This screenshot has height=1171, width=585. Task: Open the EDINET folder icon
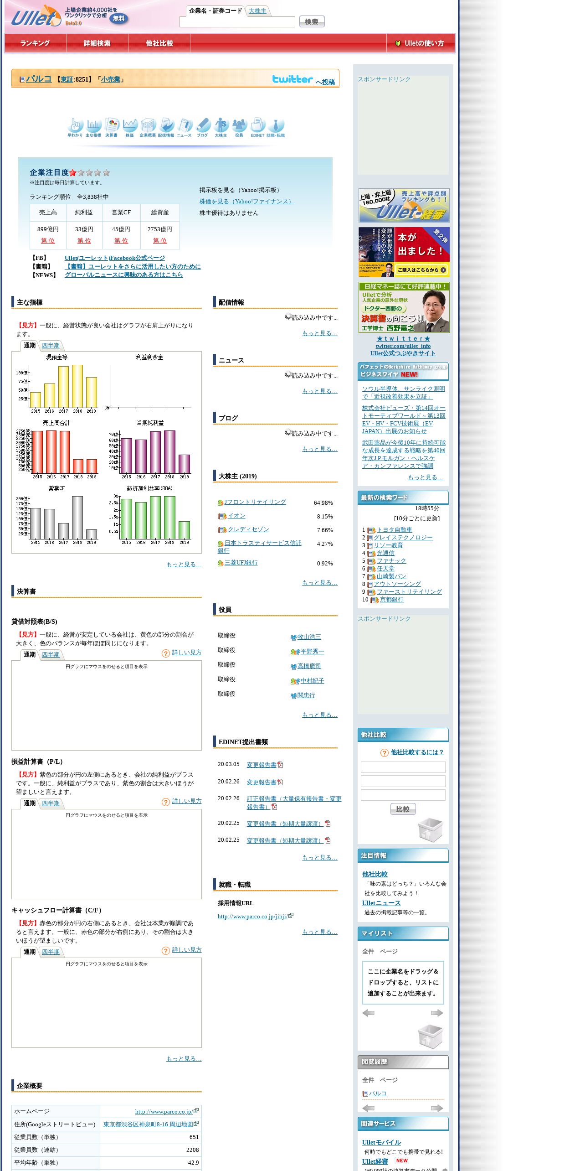click(x=257, y=127)
